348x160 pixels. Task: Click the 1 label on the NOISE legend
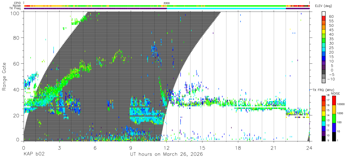click(338, 141)
